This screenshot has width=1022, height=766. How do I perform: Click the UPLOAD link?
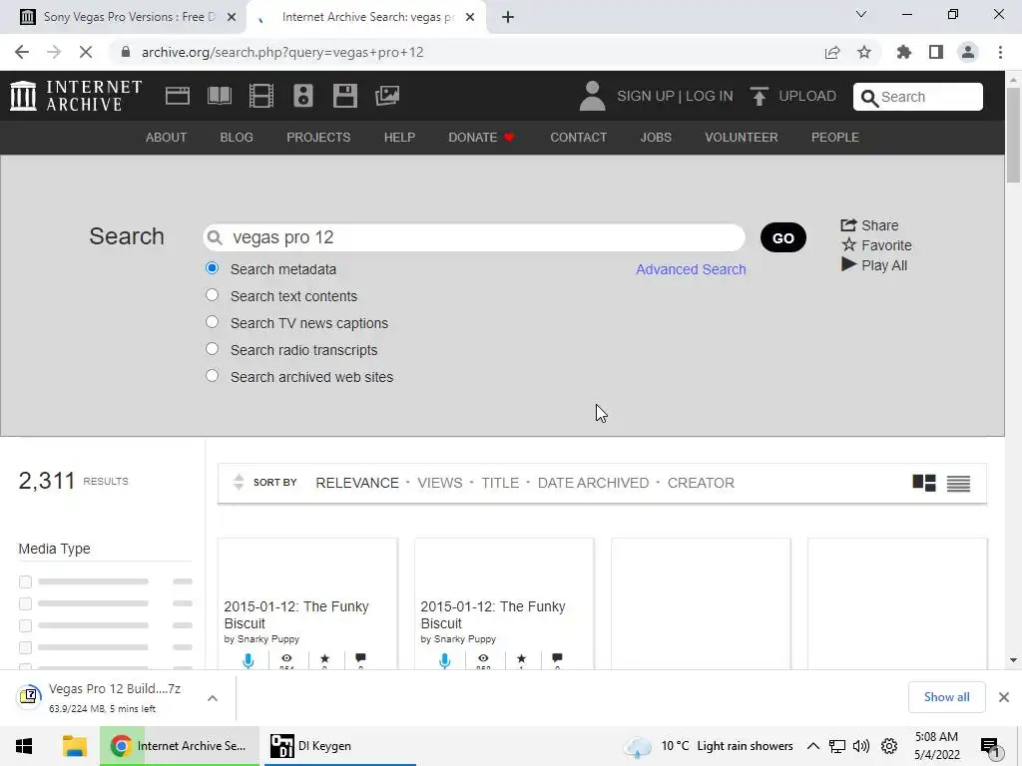pyautogui.click(x=806, y=96)
